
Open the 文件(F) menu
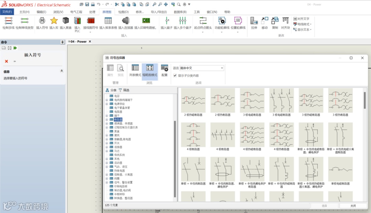tap(7, 12)
